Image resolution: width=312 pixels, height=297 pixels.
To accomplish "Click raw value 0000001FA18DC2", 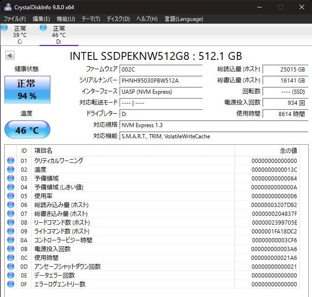I will (274, 232).
